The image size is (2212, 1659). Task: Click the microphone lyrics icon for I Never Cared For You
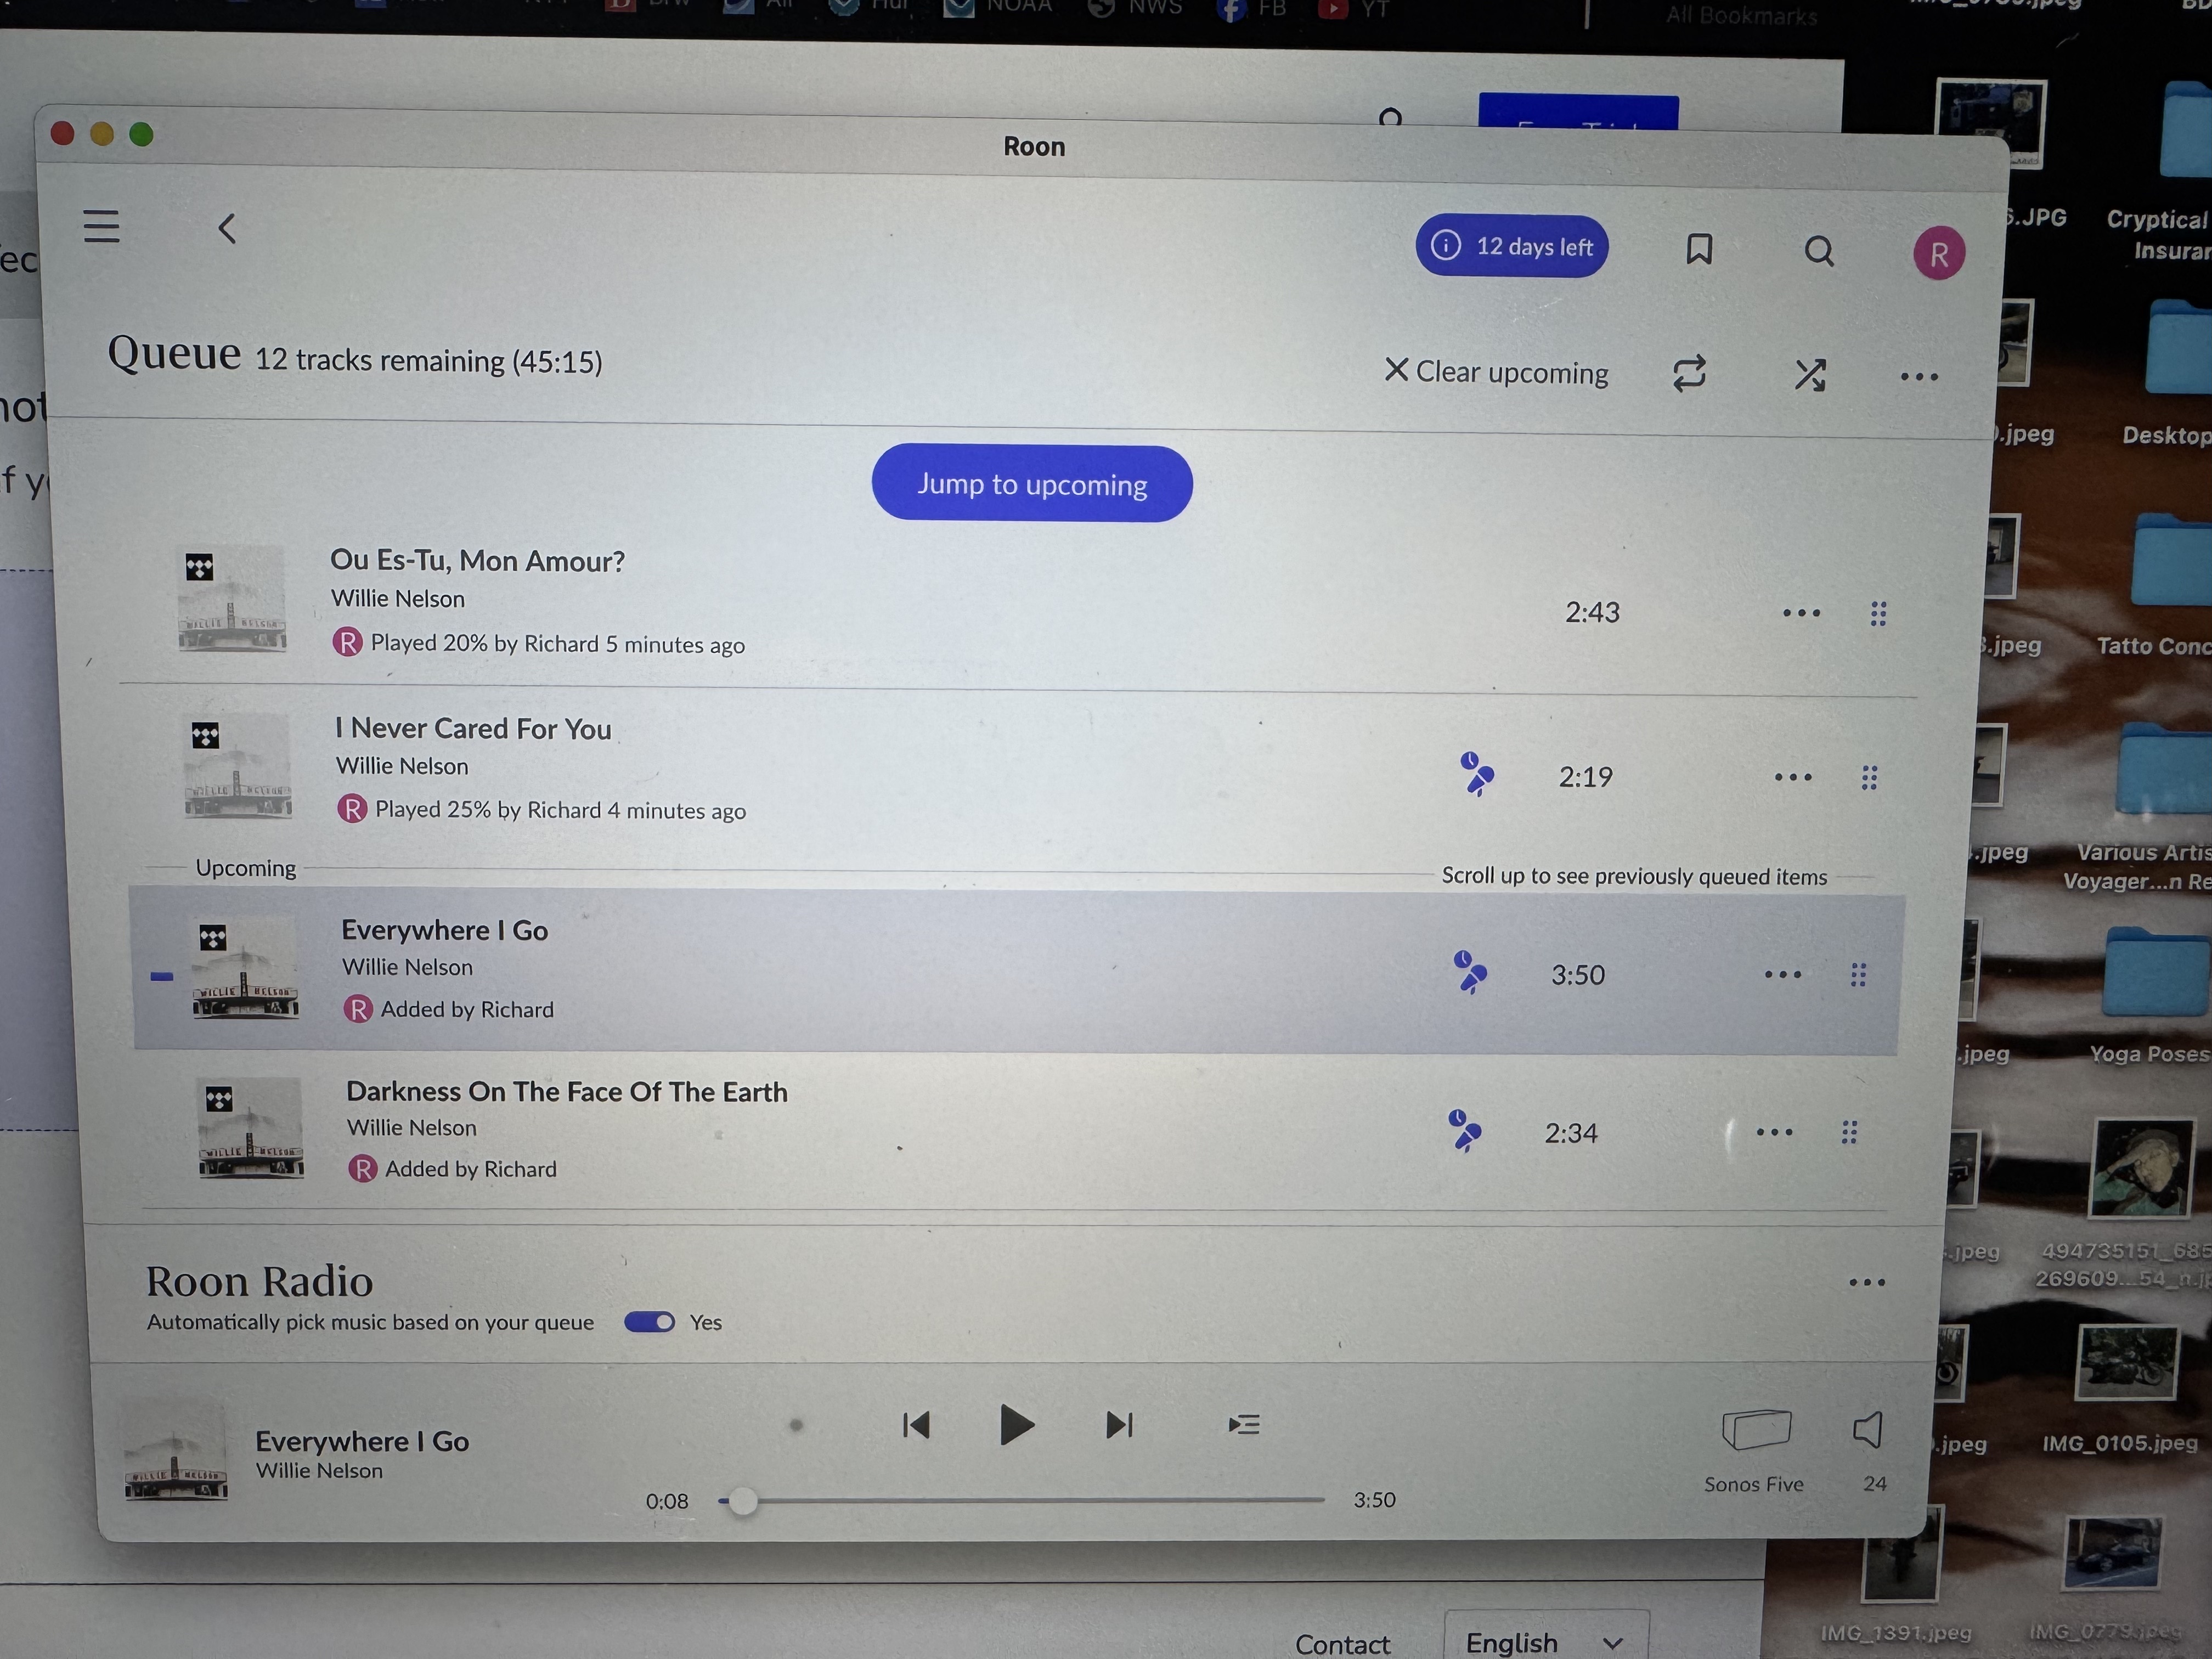point(1476,774)
